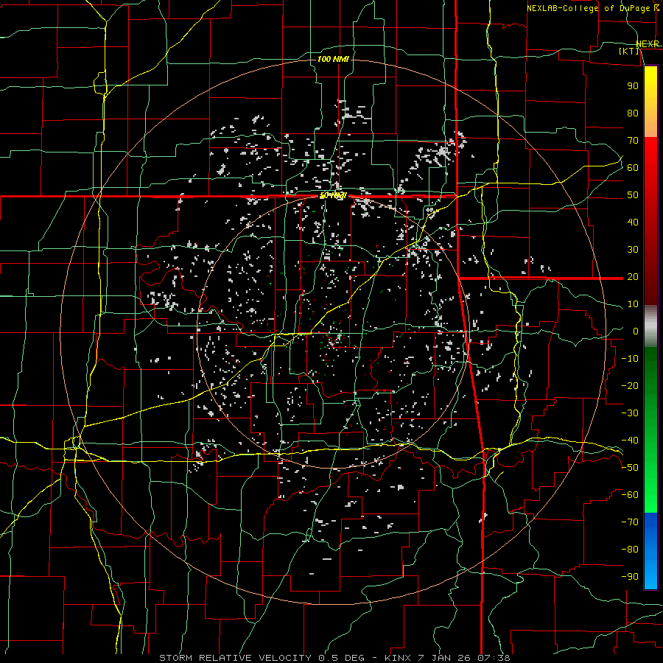The image size is (663, 663).
Task: Click the 90 value on velocity scale
Action: 633,86
